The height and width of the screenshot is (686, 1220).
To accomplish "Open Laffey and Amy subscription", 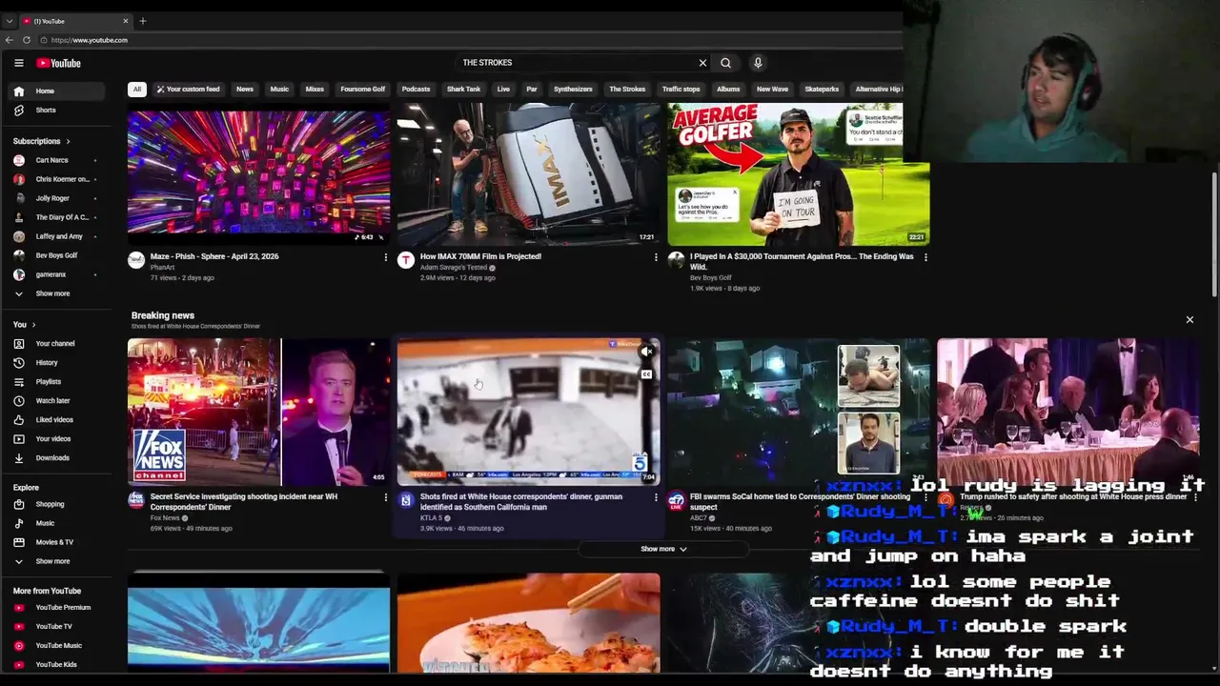I will tap(58, 236).
